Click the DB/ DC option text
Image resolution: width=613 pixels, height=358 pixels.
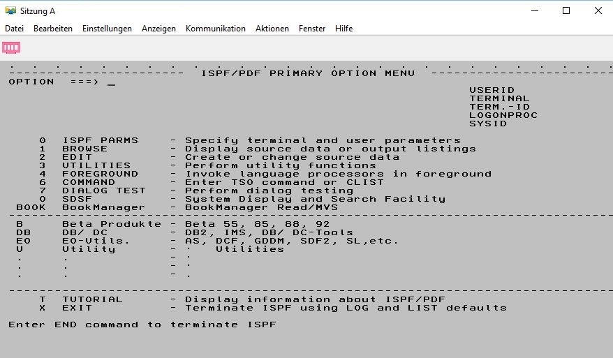tap(85, 233)
